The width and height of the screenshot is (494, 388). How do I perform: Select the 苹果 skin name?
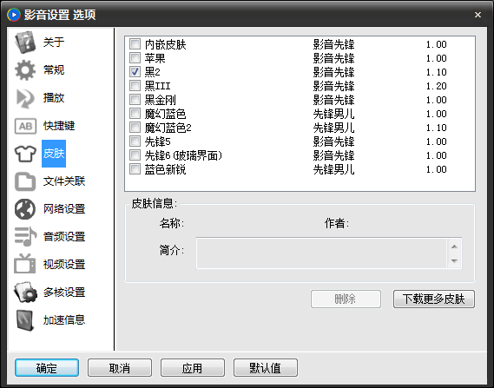[x=155, y=58]
